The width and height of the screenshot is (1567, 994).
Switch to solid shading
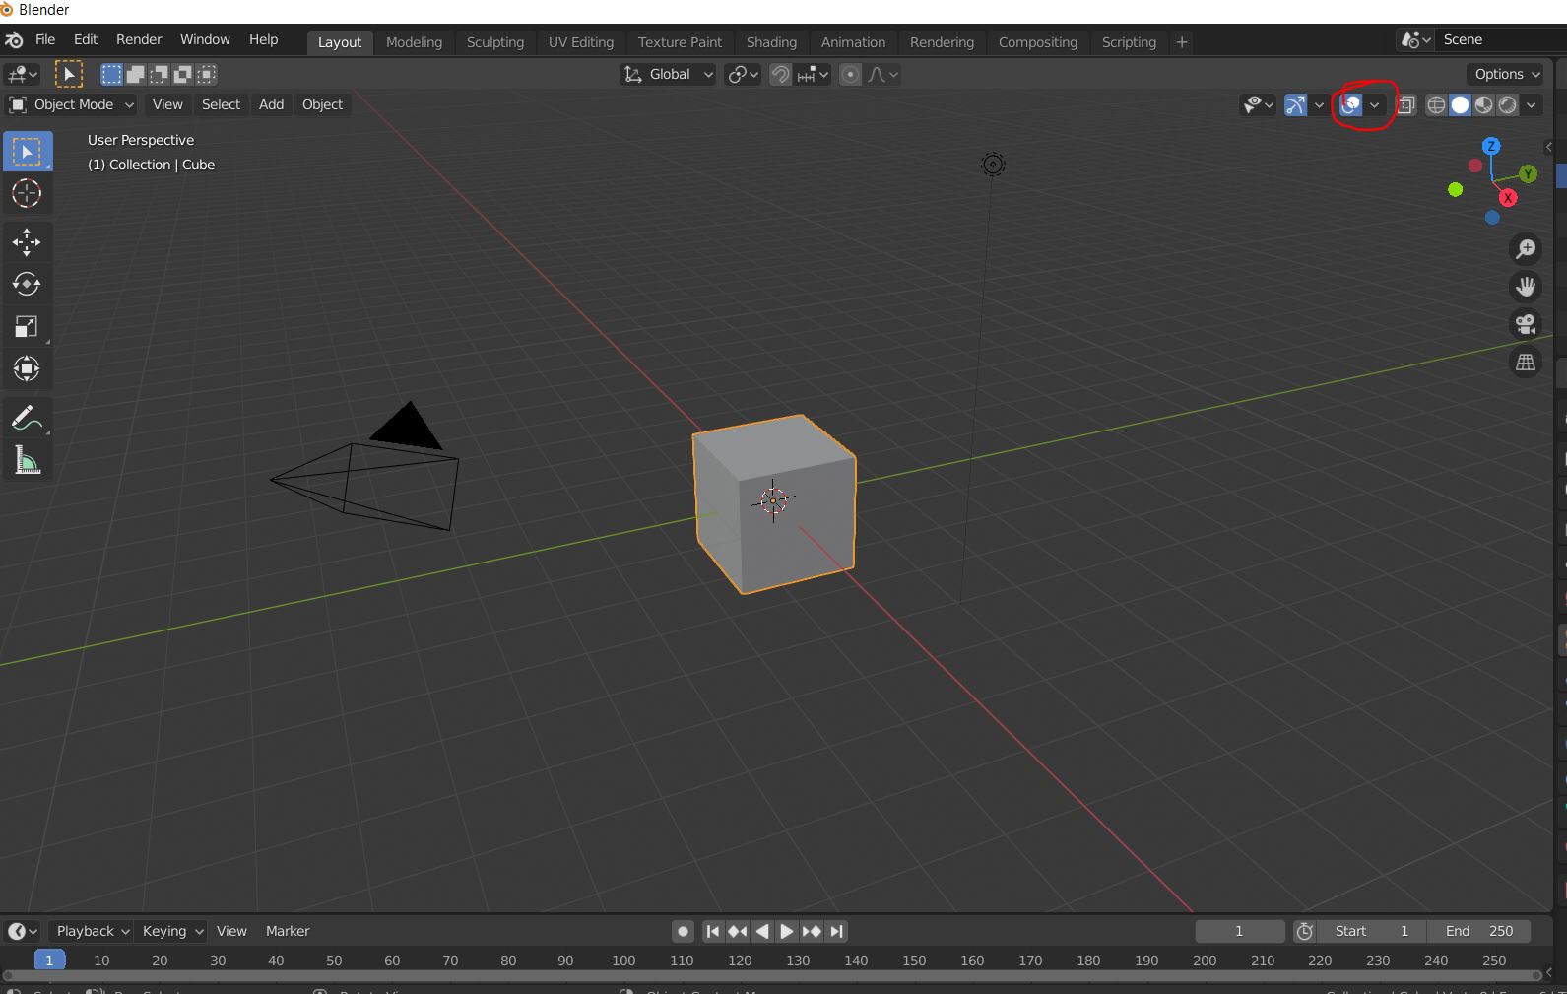1461,104
